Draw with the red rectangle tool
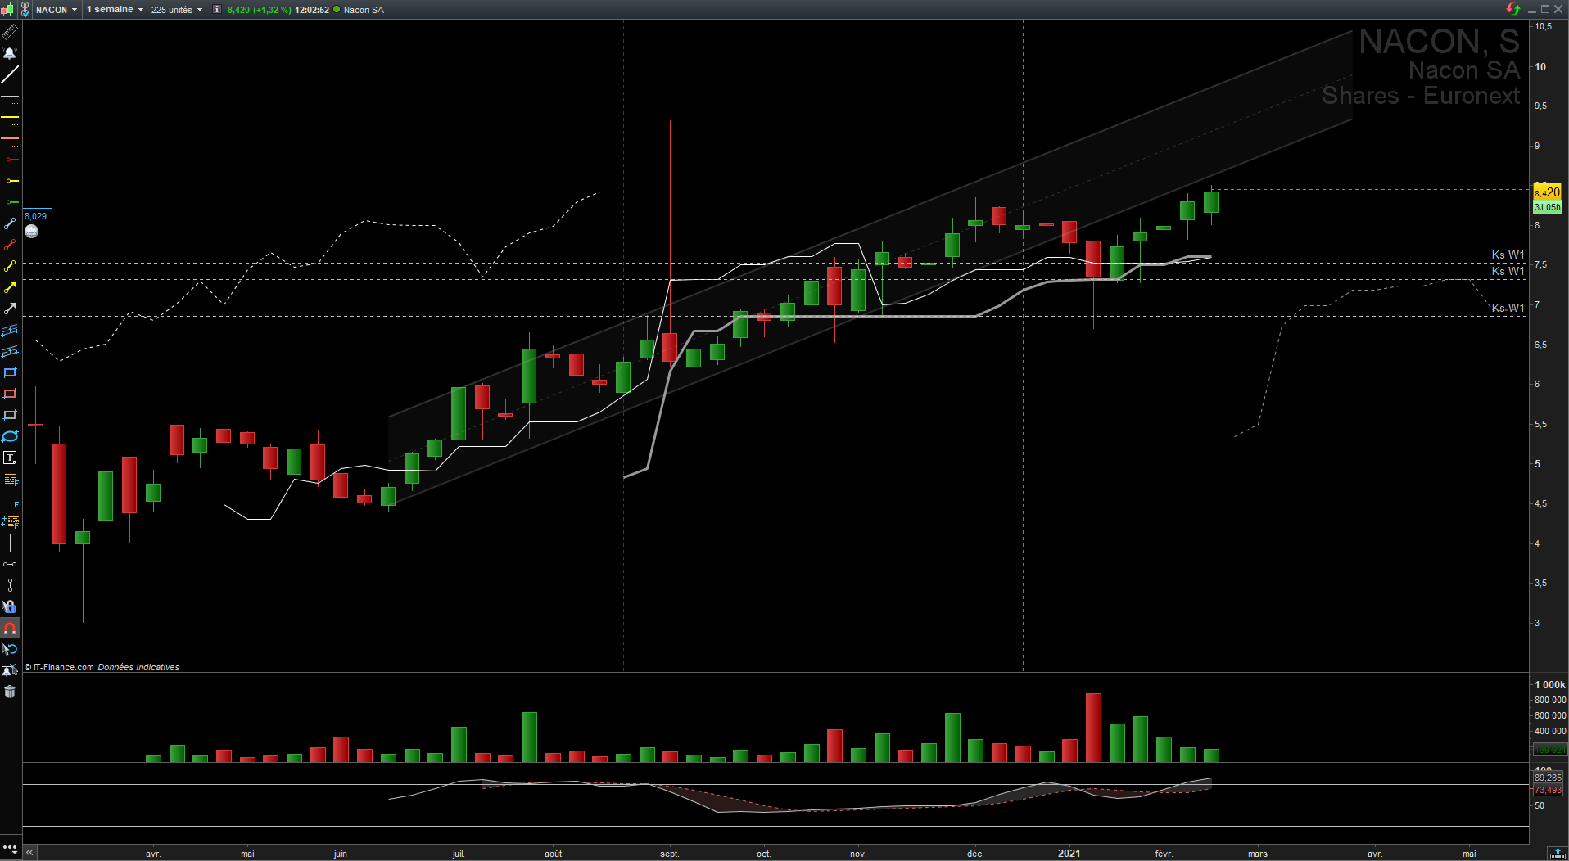Screen dimensions: 1569x861 [10, 394]
